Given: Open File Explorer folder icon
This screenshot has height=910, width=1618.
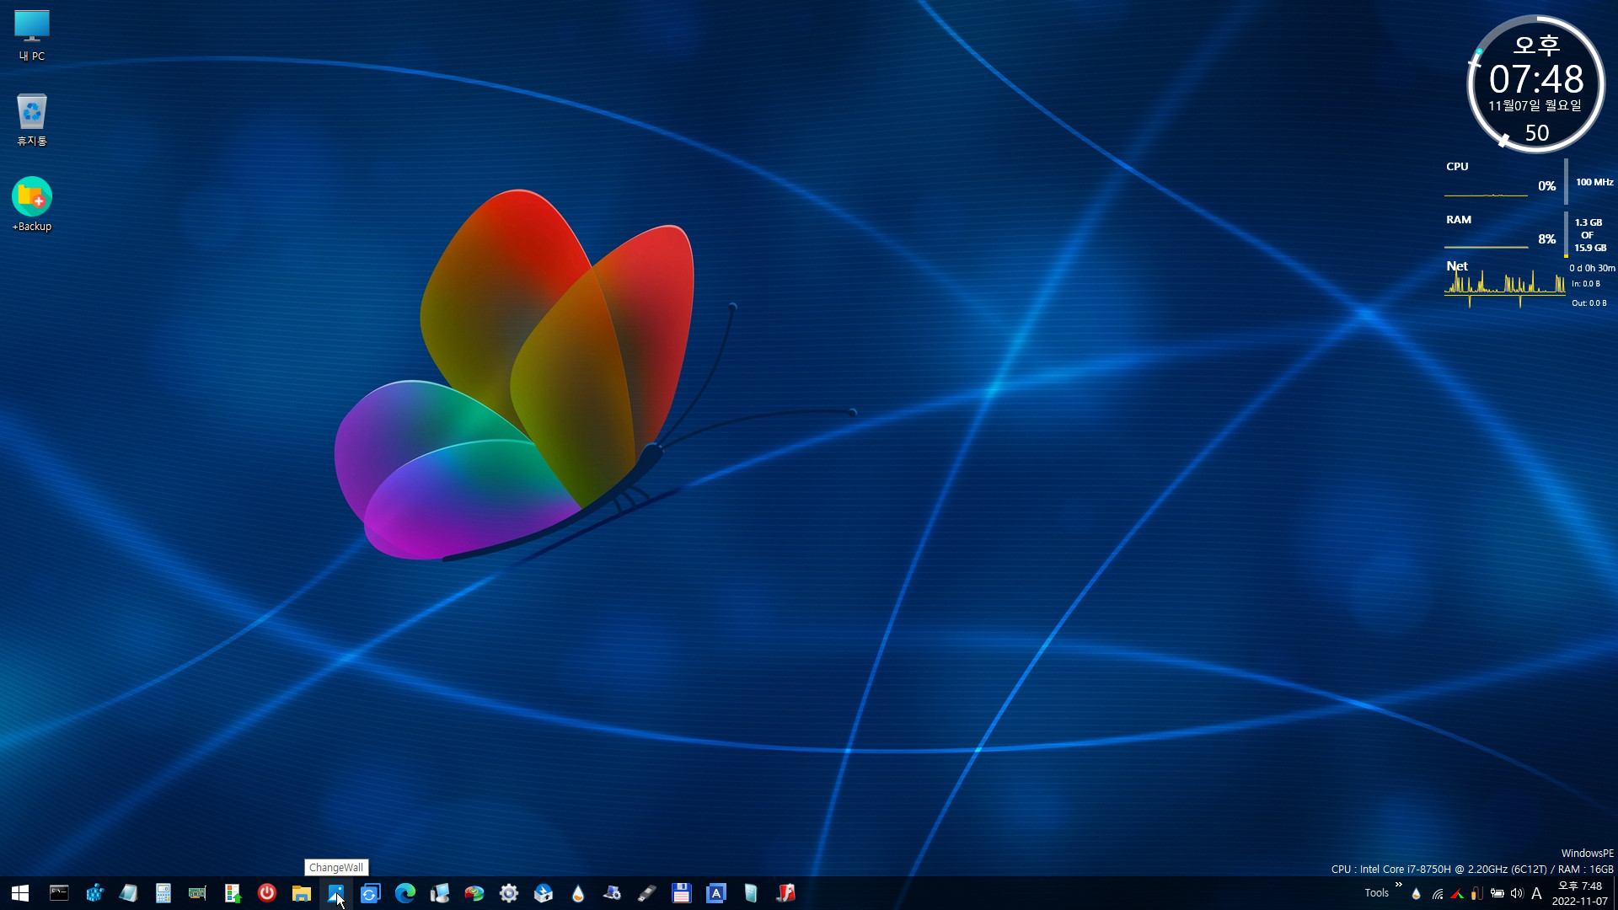Looking at the screenshot, I should point(302,893).
